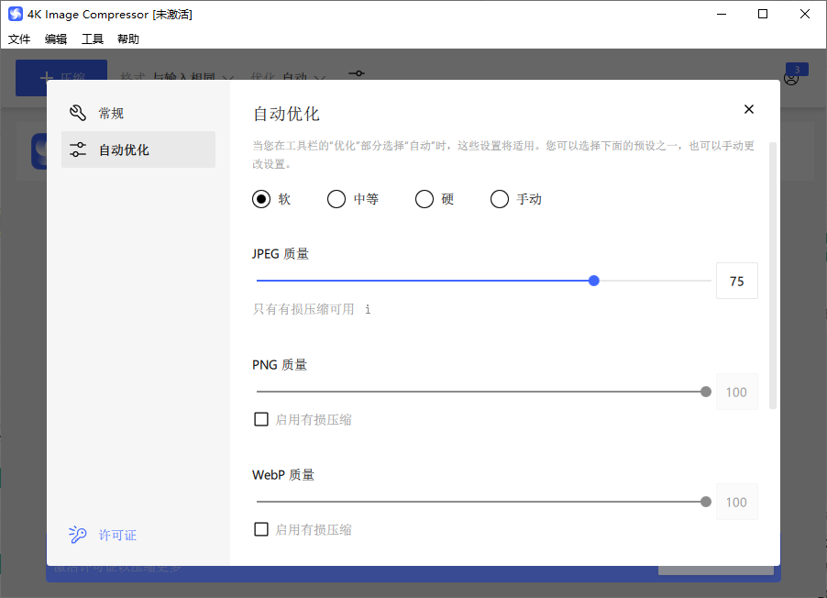Open the 帮助 menu
Viewport: 827px width, 598px height.
coord(128,39)
